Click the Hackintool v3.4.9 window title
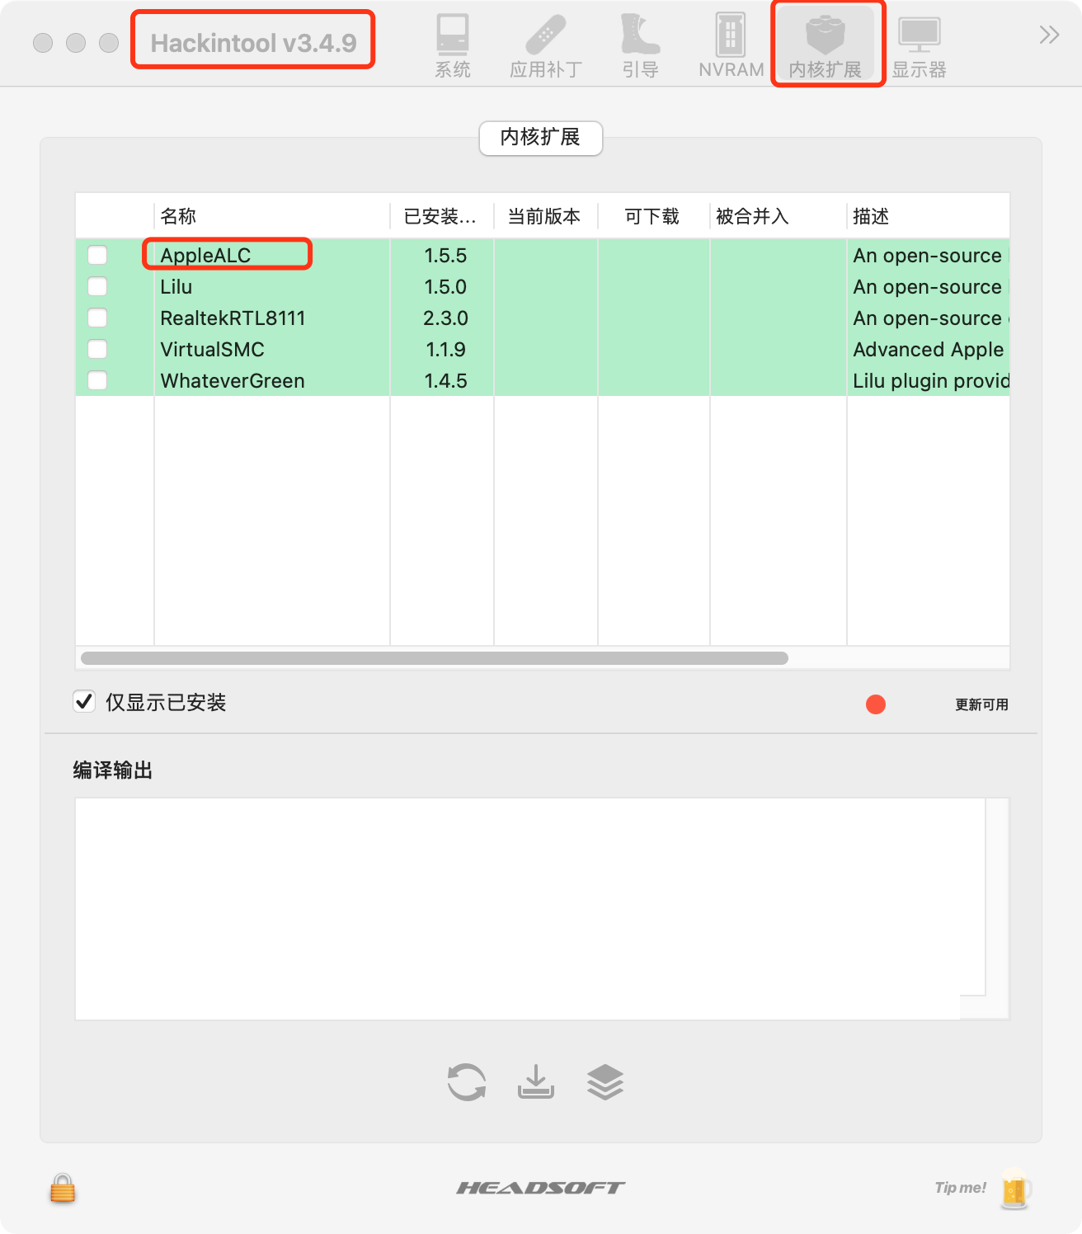 [253, 43]
